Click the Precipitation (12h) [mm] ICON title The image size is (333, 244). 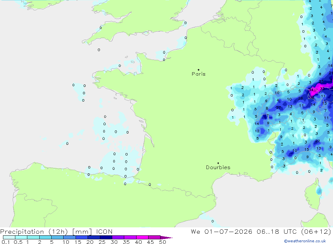click(x=56, y=232)
